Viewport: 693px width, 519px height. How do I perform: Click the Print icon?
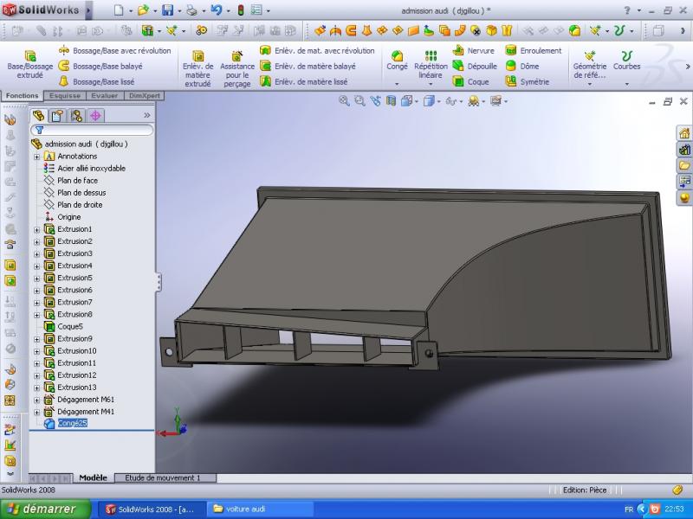click(191, 10)
